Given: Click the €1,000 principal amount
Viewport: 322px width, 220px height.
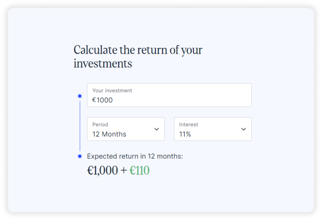Looking at the screenshot, I should pyautogui.click(x=102, y=170).
